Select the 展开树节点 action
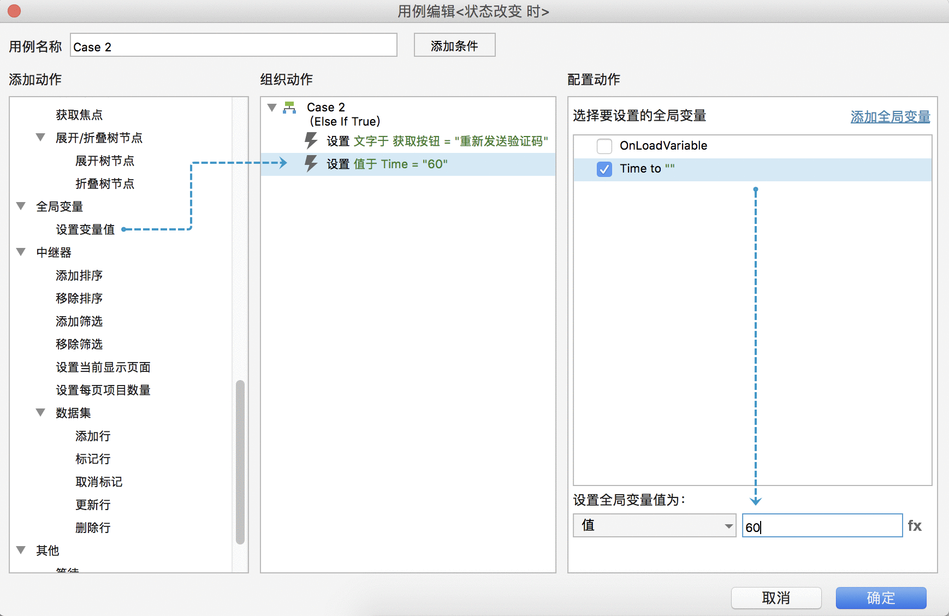This screenshot has height=616, width=949. (x=105, y=161)
